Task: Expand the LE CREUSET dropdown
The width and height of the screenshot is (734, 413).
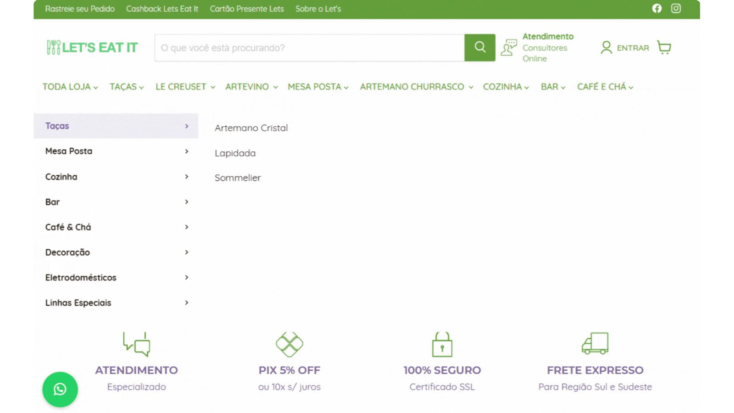Action: (x=185, y=87)
